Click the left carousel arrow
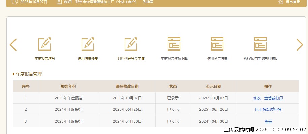 13,45
